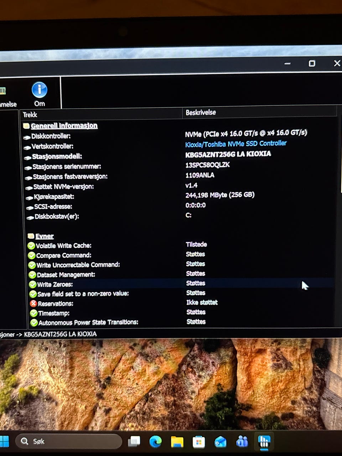
Task: Open Outlook mail from taskbar
Action: (221, 442)
